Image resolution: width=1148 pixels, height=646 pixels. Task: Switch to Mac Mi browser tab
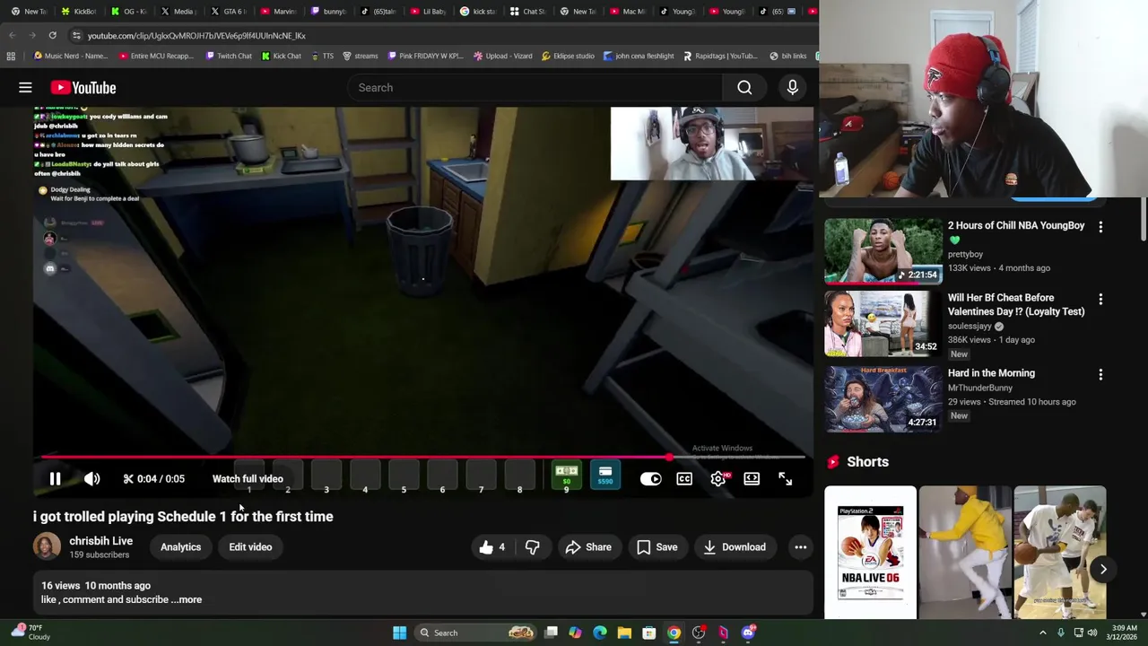click(628, 12)
